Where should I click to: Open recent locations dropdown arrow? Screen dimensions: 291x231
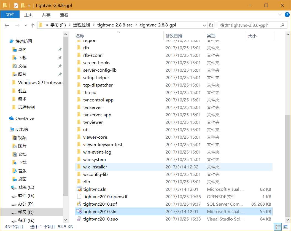[26, 25]
